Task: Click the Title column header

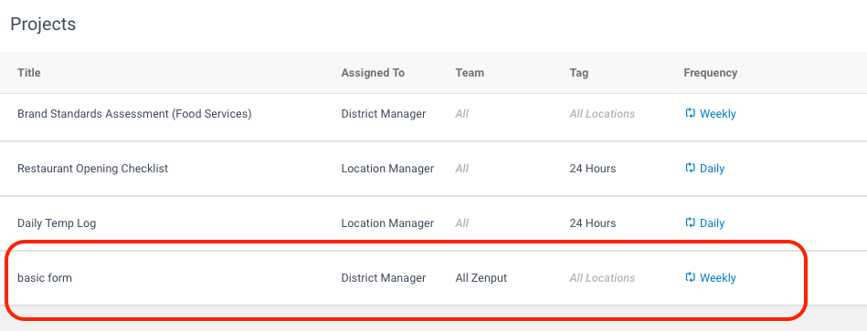Action: pos(28,73)
